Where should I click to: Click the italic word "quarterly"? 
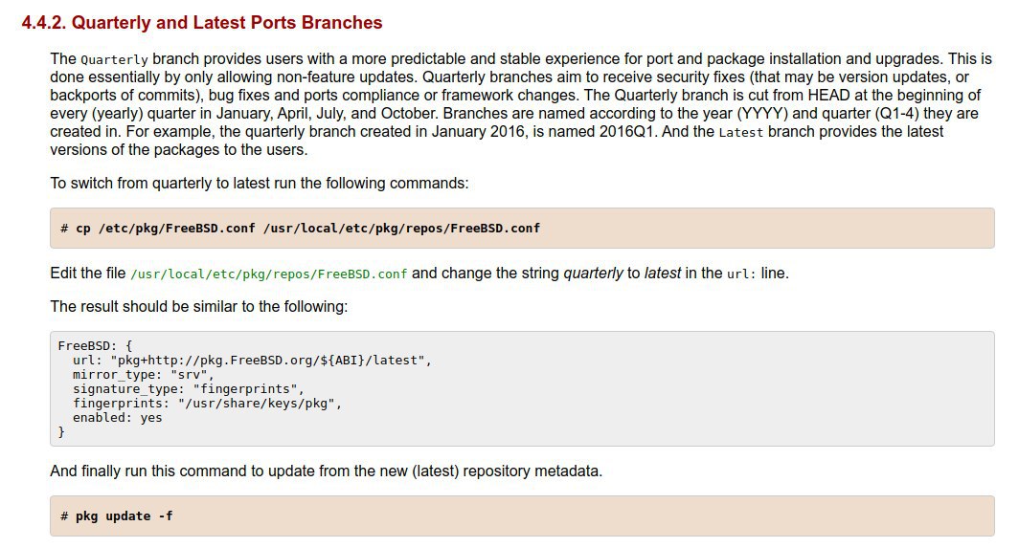tap(593, 274)
